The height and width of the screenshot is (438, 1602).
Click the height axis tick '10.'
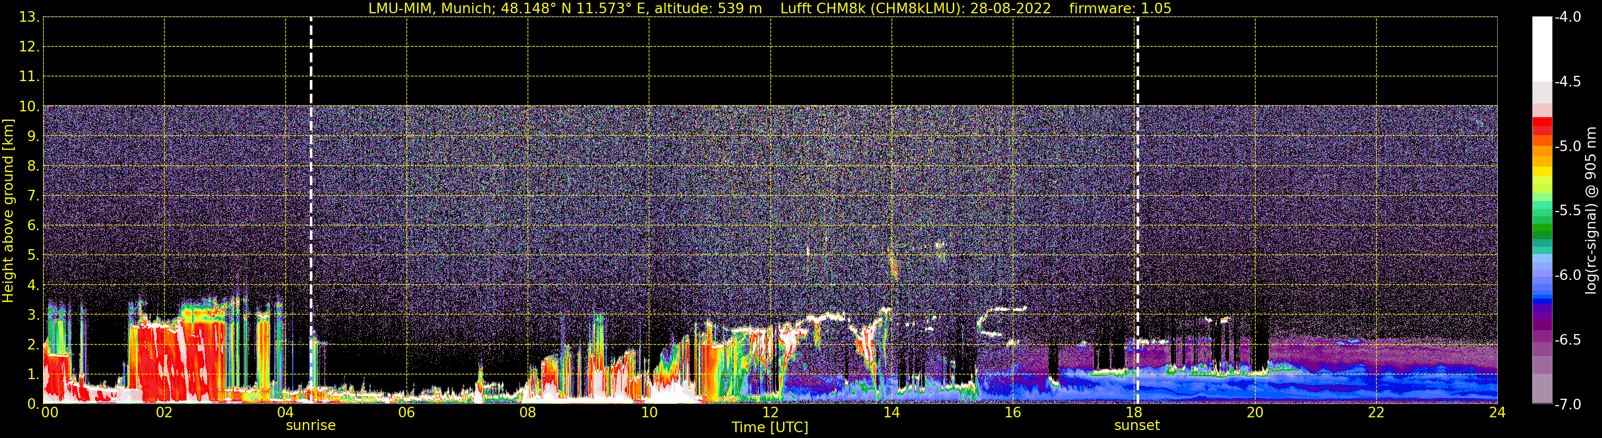click(x=29, y=107)
